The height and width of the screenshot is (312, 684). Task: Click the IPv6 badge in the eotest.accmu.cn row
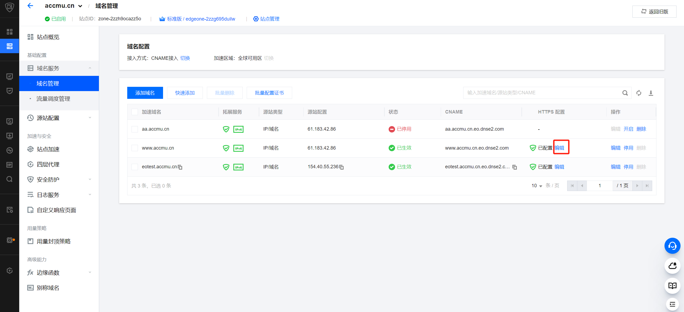click(x=238, y=167)
